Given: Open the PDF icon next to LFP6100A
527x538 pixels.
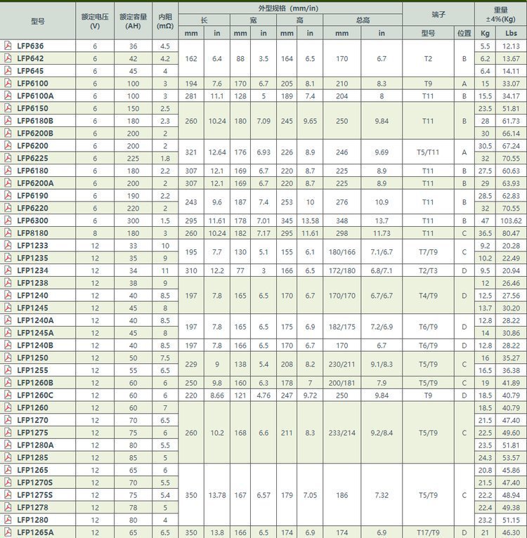Looking at the screenshot, I should pyautogui.click(x=8, y=96).
